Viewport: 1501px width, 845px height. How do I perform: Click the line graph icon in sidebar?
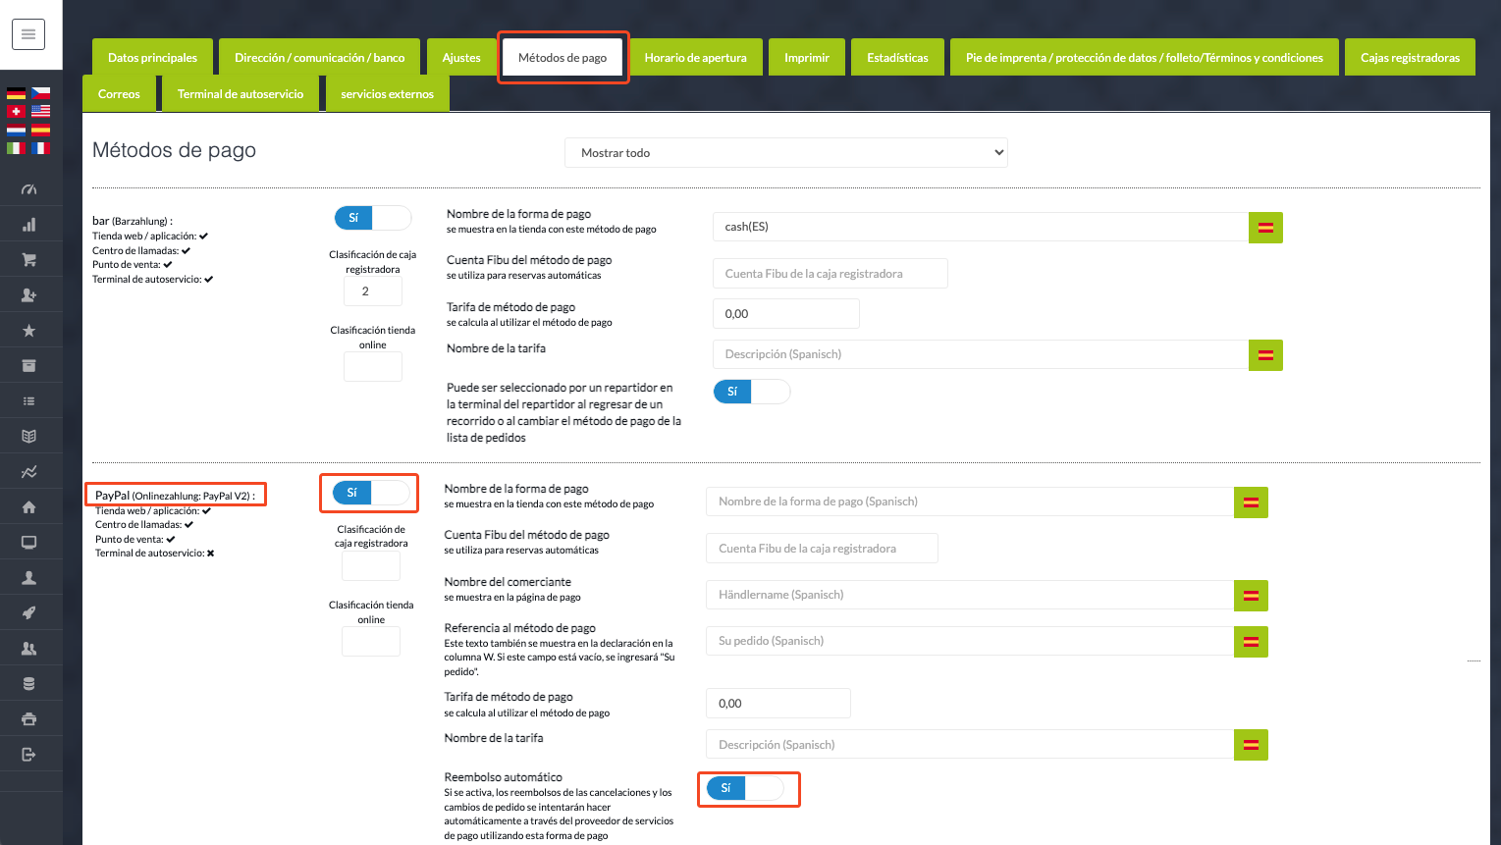tap(29, 472)
